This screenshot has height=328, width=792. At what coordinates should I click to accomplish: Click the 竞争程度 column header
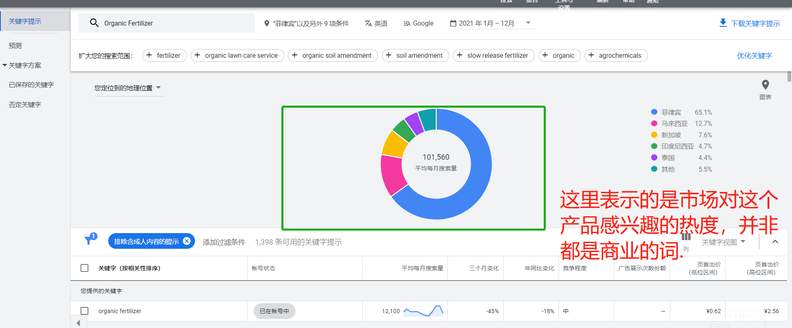coord(575,268)
